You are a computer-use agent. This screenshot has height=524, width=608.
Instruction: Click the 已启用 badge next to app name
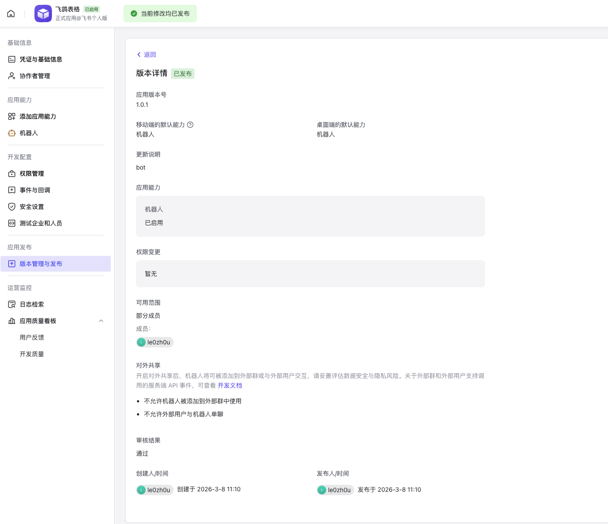92,9
